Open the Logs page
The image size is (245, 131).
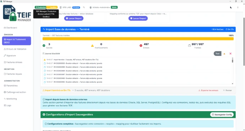pyautogui.click(x=7, y=106)
